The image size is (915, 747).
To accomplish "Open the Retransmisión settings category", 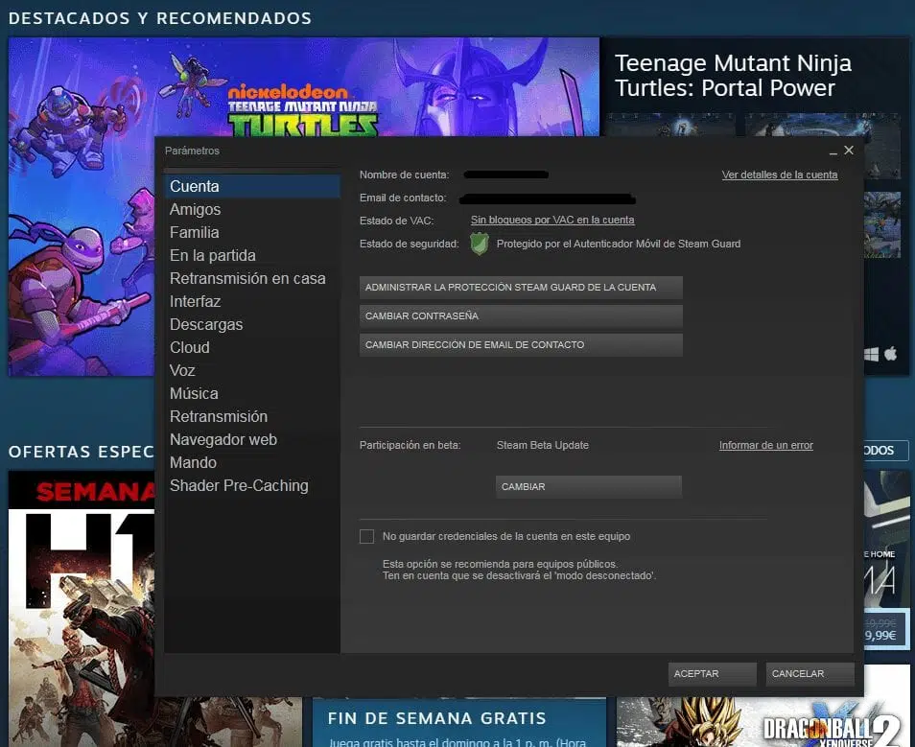I will [219, 416].
